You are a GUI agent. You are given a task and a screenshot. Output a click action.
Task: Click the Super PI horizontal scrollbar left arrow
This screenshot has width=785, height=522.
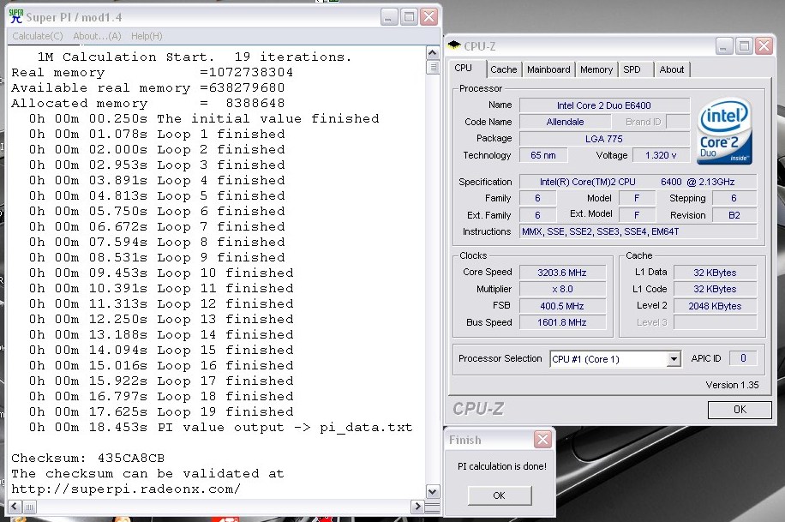(15, 507)
